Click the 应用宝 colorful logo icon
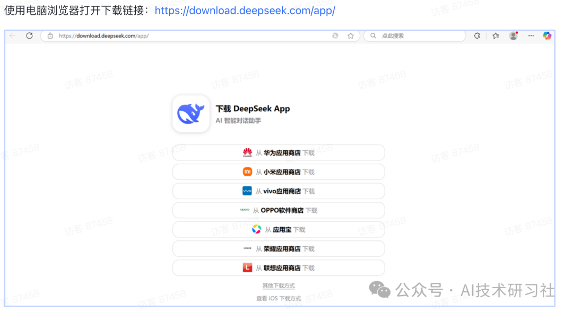Image resolution: width=573 pixels, height=313 pixels. click(x=257, y=229)
